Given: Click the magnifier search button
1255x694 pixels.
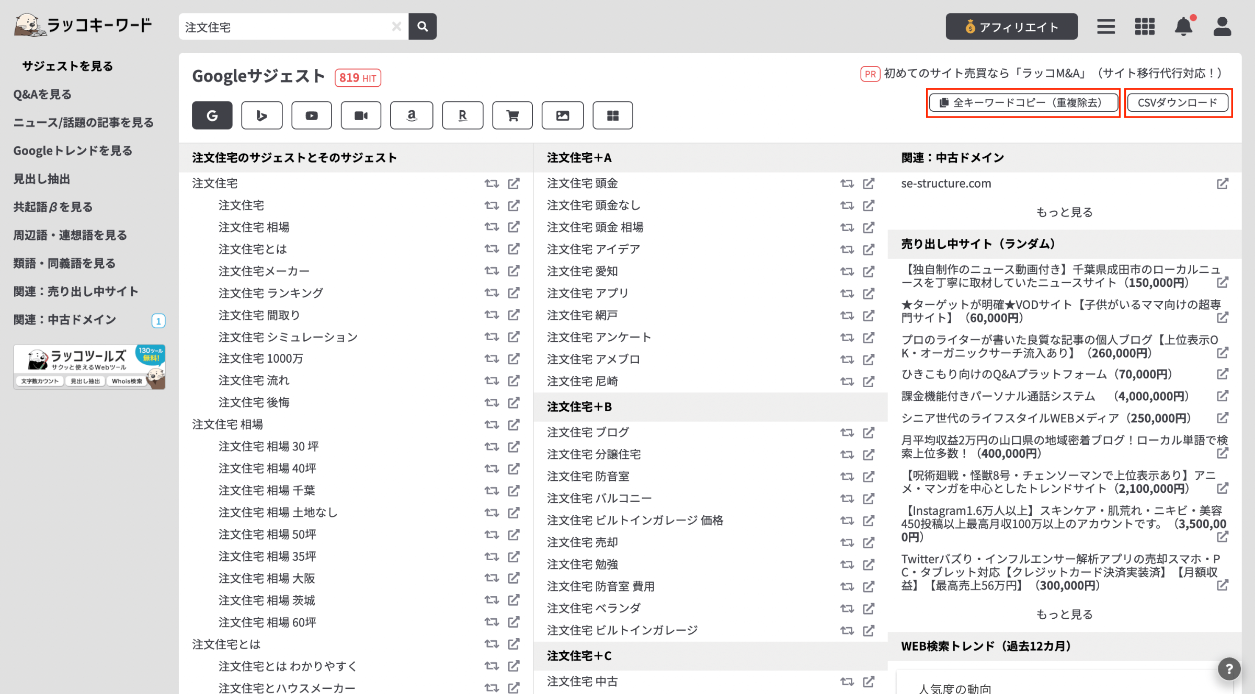Looking at the screenshot, I should pyautogui.click(x=423, y=26).
